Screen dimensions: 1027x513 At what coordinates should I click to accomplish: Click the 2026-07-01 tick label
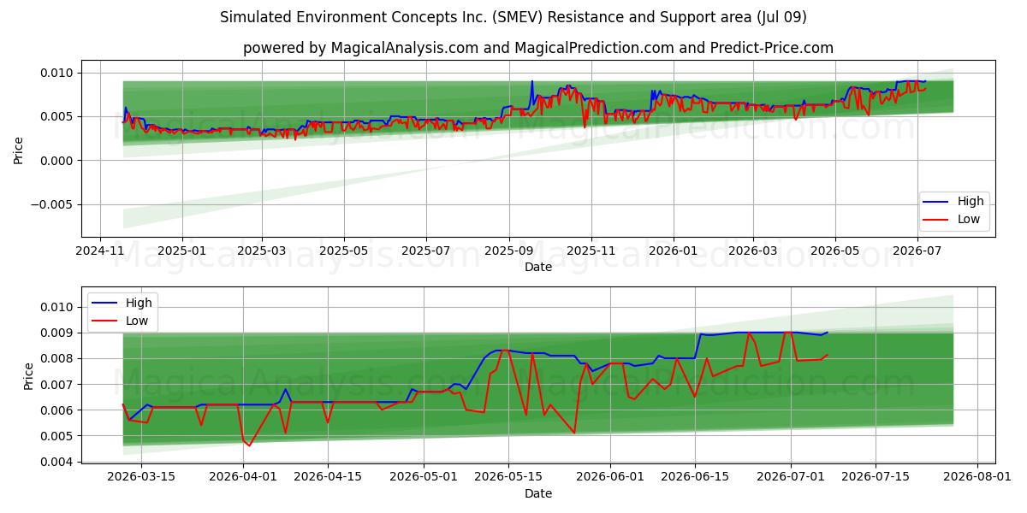[792, 476]
